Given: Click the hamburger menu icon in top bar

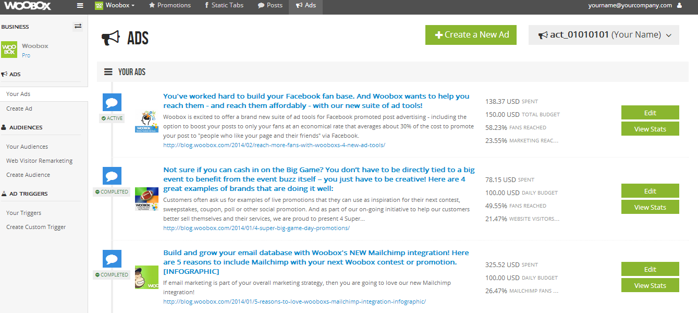Looking at the screenshot, I should 80,5.
